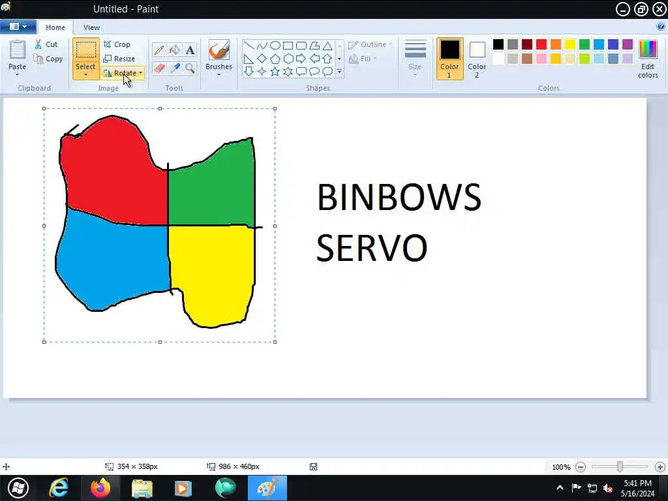Viewport: 668px width, 501px height.
Task: Choose the Pentagon shape
Action: click(275, 59)
